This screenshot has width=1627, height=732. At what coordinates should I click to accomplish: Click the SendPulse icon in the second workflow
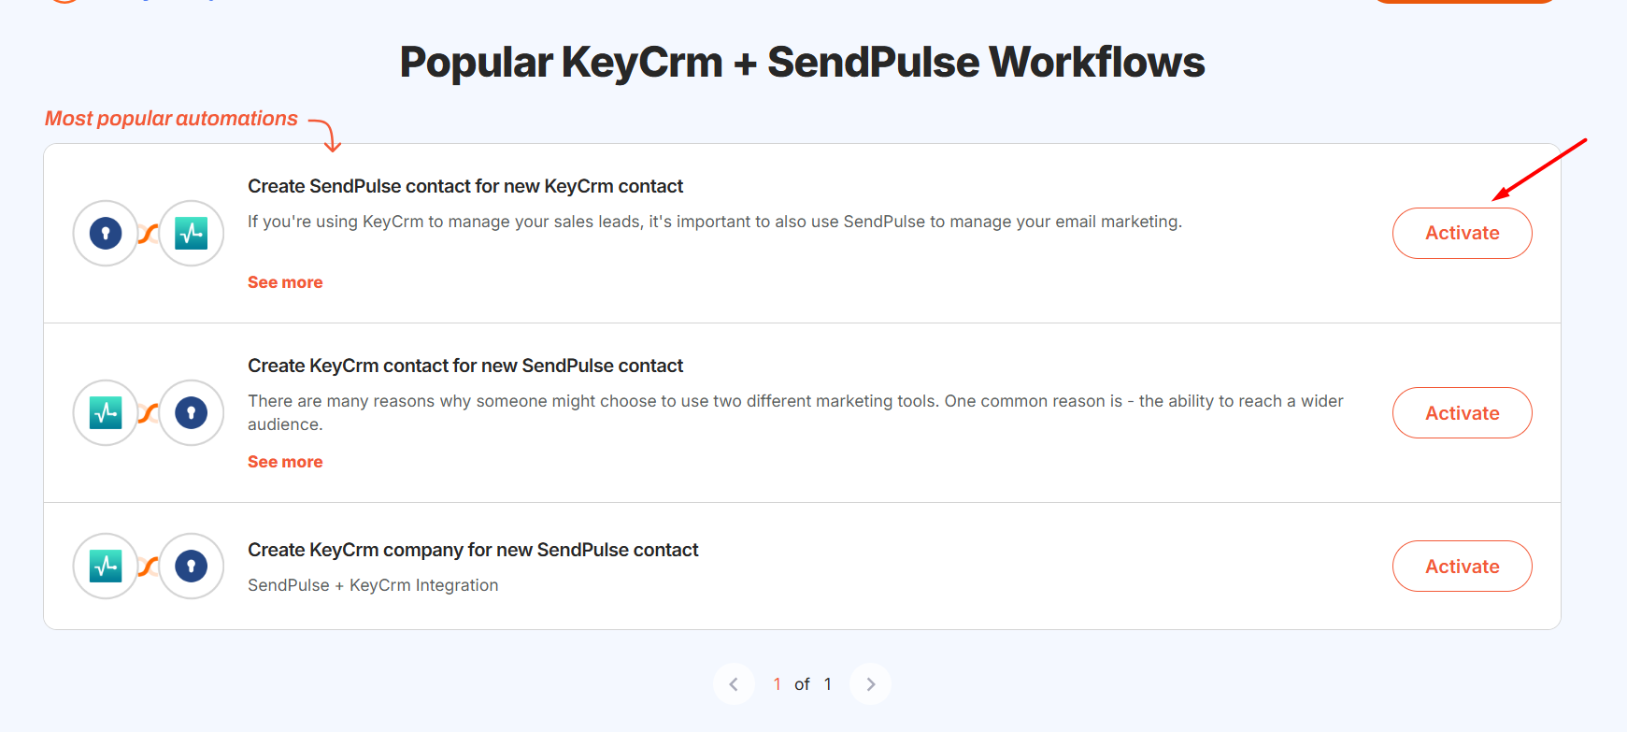(106, 412)
